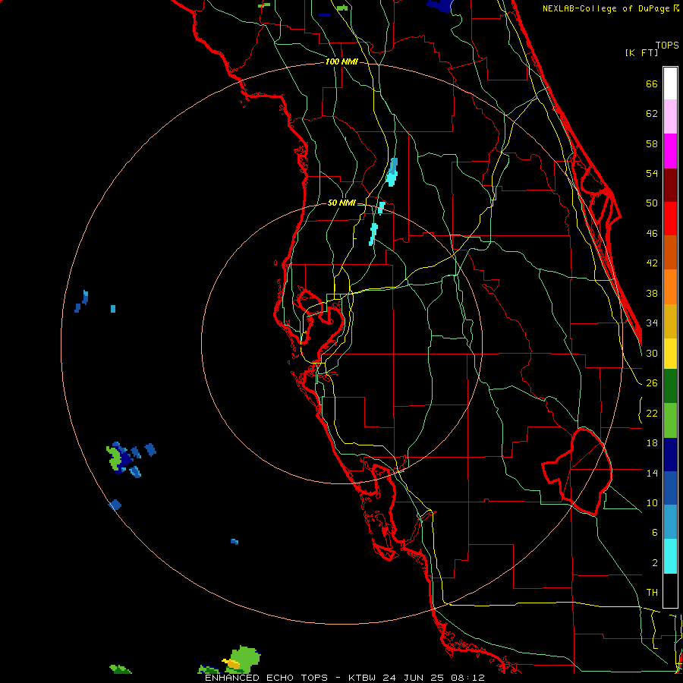Viewport: 683px width, 683px height.
Task: Select the bright red color bar segment
Action: [x=670, y=219]
